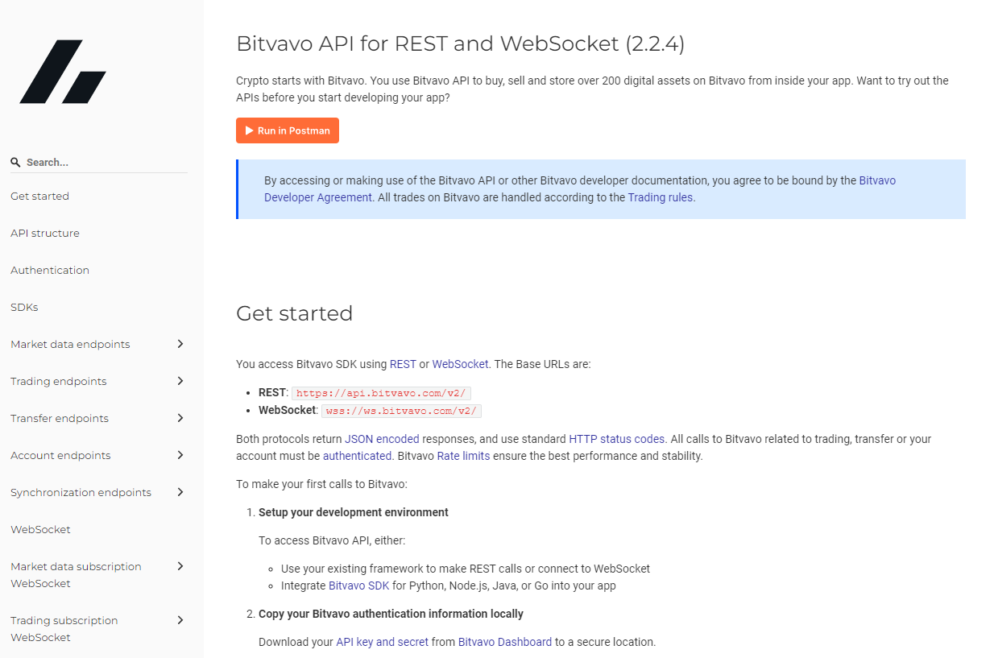This screenshot has width=994, height=658.
Task: Follow the HTTP status codes link
Action: (x=616, y=439)
